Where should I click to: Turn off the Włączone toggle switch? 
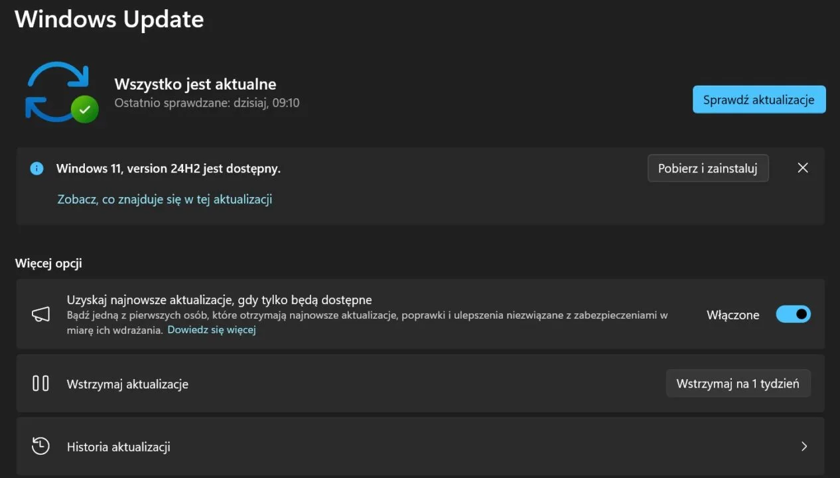tap(793, 315)
